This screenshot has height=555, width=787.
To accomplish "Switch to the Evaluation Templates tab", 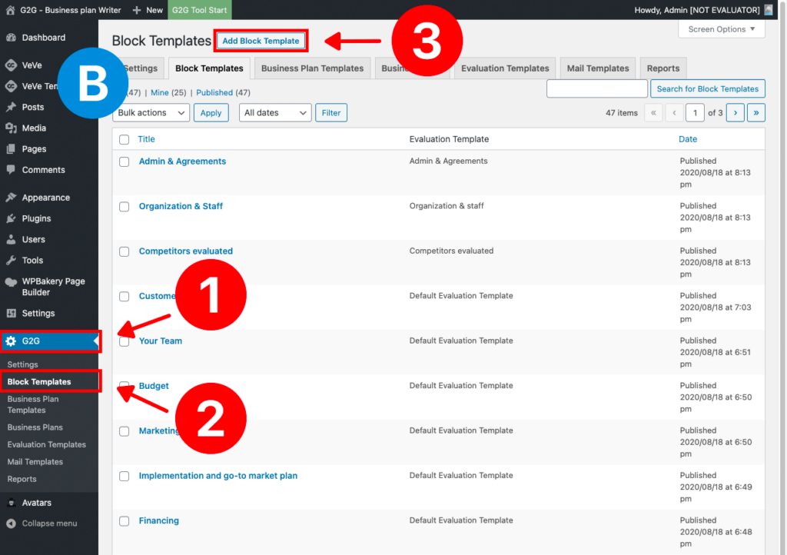I will (505, 68).
